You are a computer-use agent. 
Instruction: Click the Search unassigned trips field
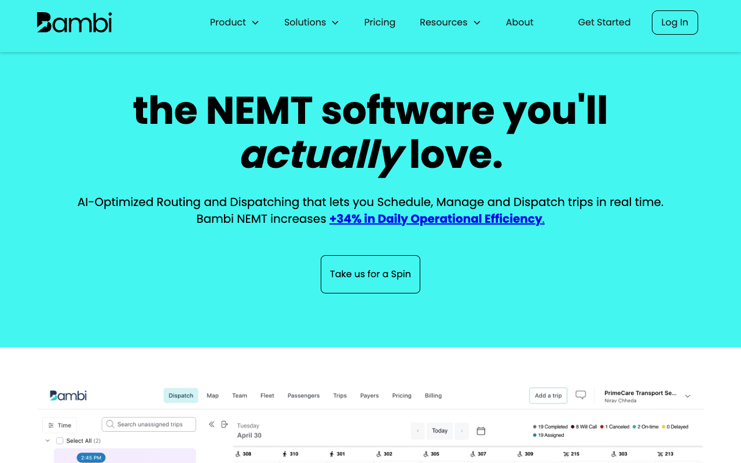[x=149, y=425]
